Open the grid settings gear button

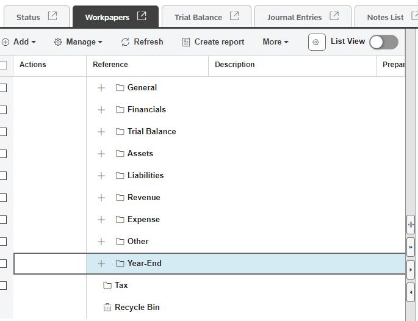tap(316, 42)
